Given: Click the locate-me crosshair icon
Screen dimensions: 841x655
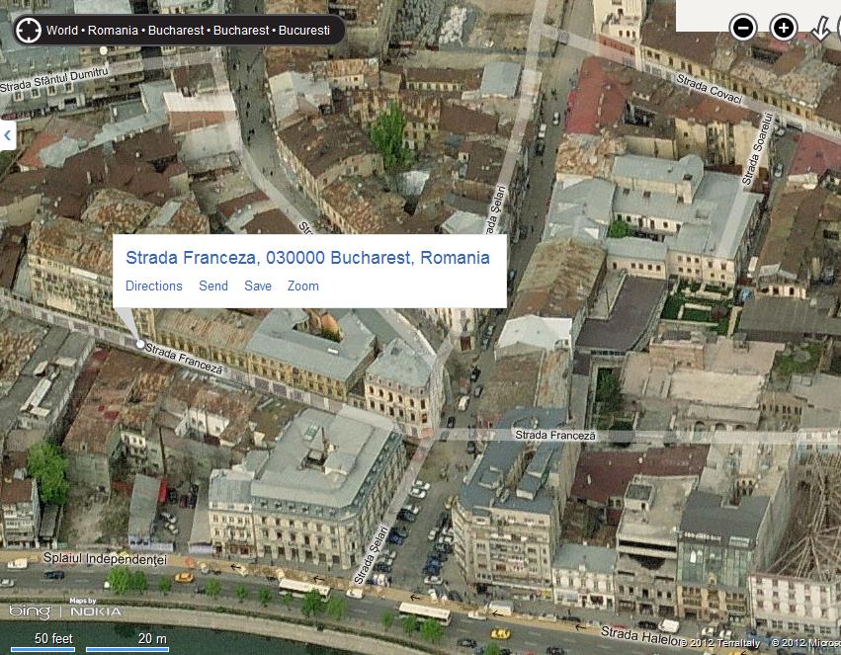Looking at the screenshot, I should click(29, 30).
